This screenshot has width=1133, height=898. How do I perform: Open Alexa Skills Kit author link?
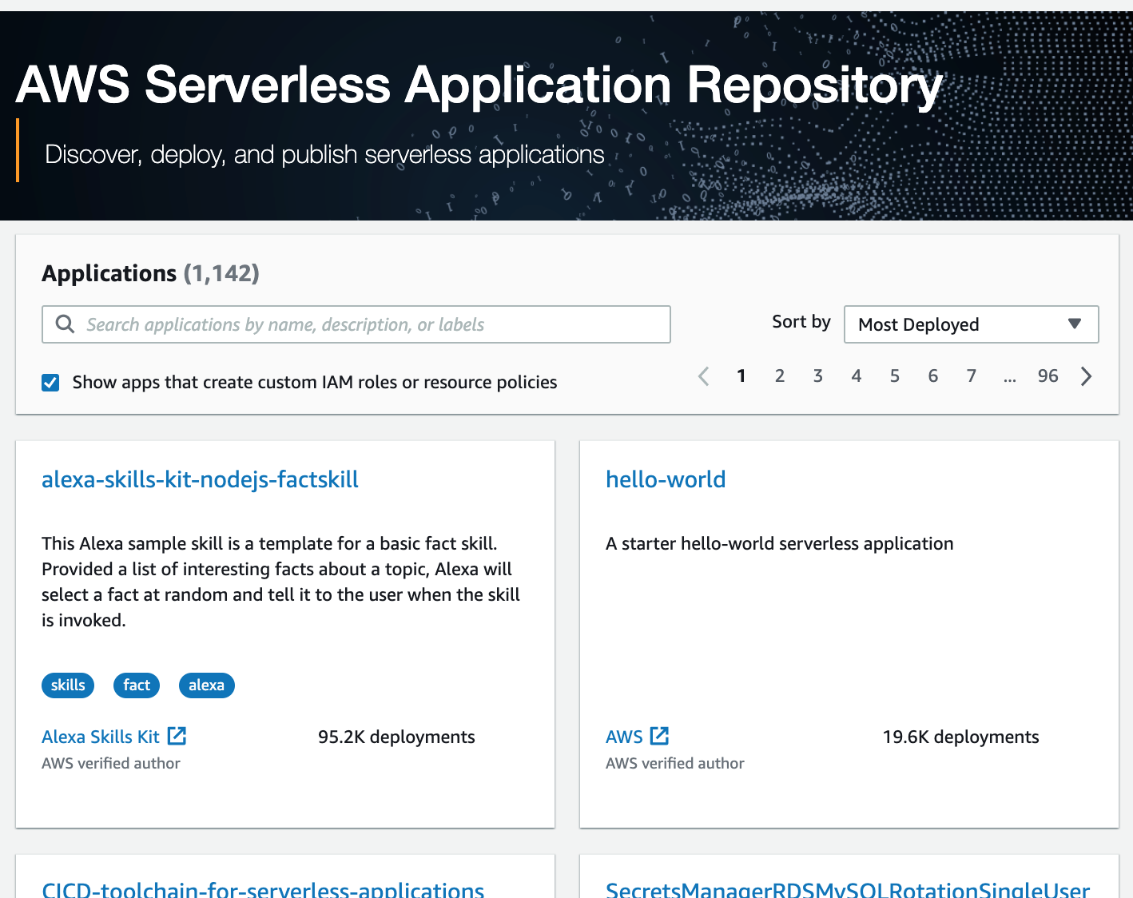coord(101,737)
